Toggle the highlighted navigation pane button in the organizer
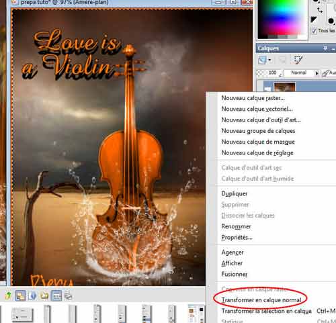 [20, 295]
